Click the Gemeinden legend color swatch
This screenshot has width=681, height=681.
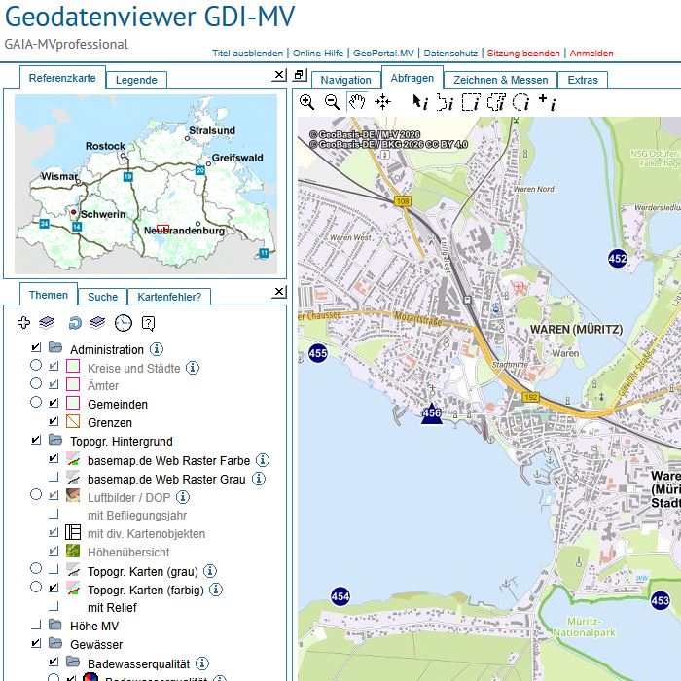click(x=73, y=403)
